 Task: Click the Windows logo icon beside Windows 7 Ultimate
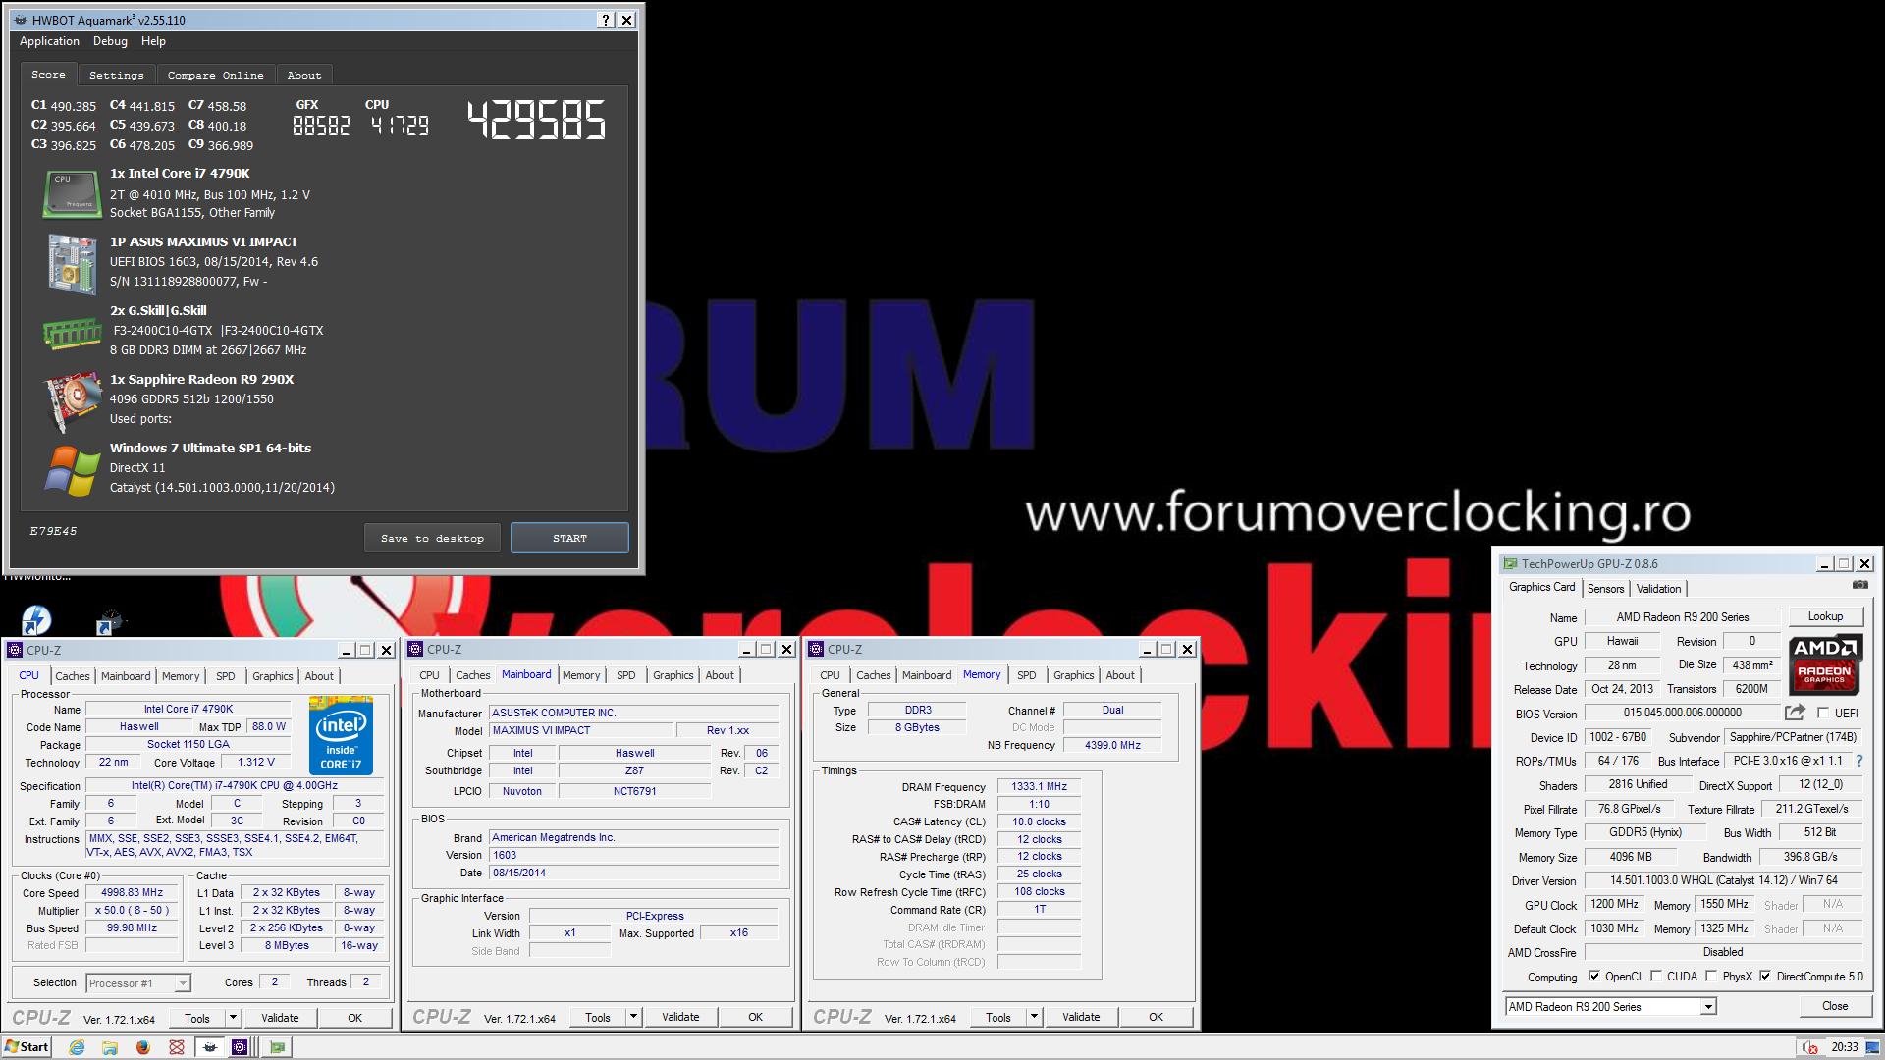click(72, 470)
